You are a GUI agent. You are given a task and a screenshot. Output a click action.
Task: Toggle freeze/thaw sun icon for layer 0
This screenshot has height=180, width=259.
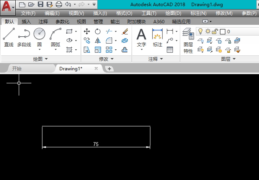coord(208,31)
